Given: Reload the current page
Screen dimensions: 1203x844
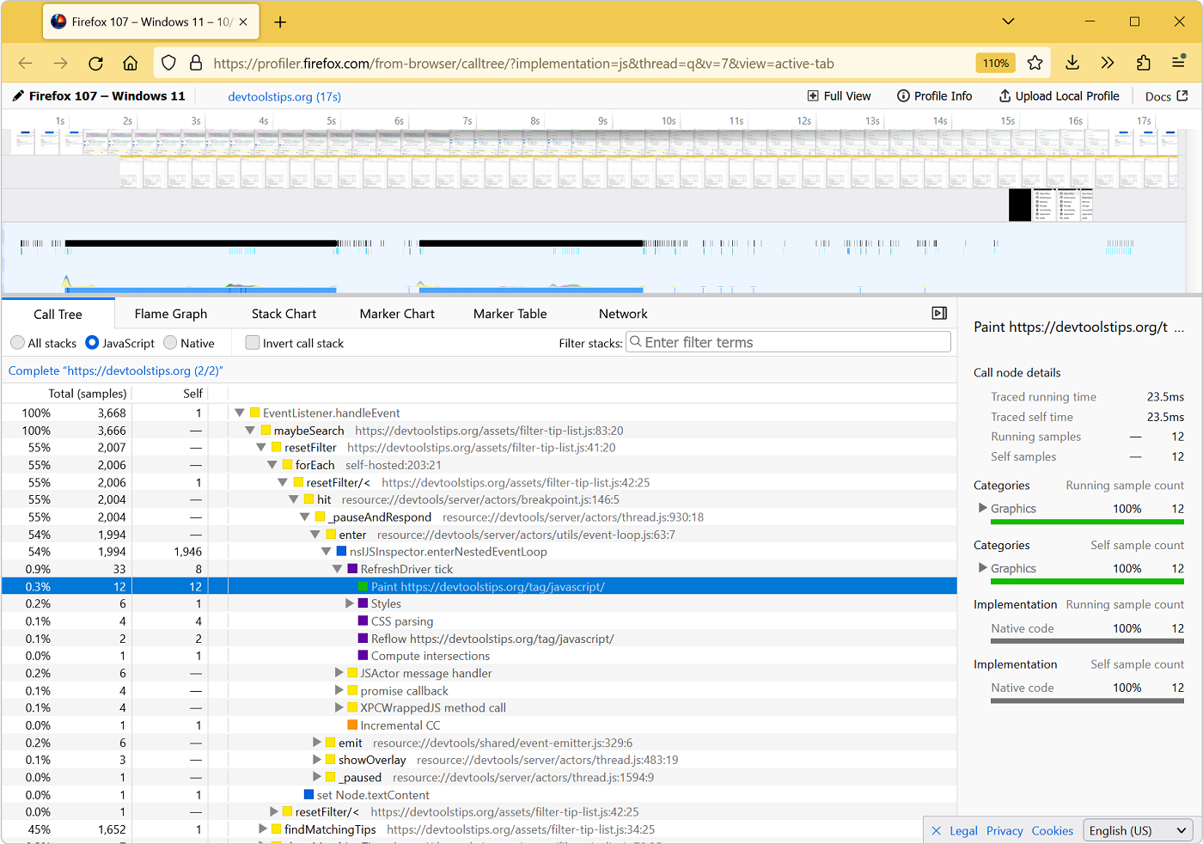Looking at the screenshot, I should pos(95,63).
